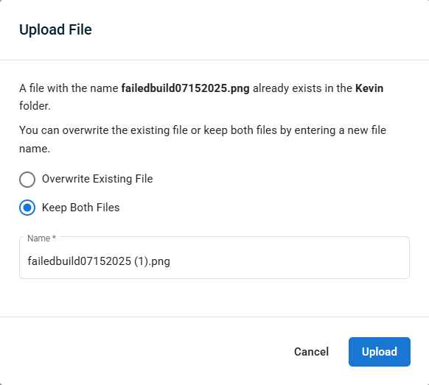Click the 'You can overwrite the existing file' paragraph

pos(203,139)
